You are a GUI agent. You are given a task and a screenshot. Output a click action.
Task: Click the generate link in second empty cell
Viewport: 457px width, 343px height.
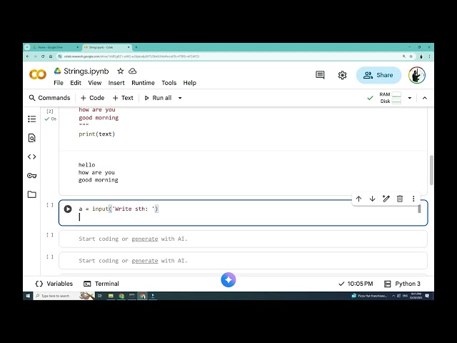point(144,261)
